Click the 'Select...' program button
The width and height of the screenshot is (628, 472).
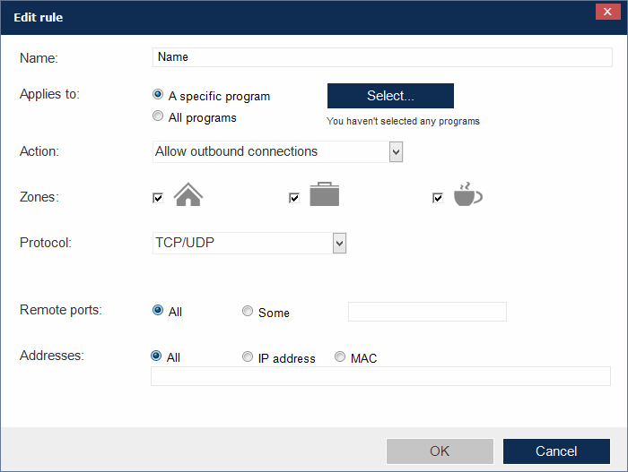(x=390, y=96)
